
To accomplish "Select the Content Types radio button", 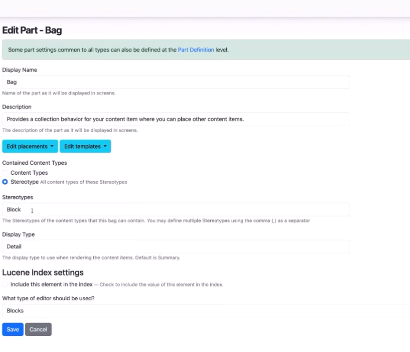I will pyautogui.click(x=5, y=172).
